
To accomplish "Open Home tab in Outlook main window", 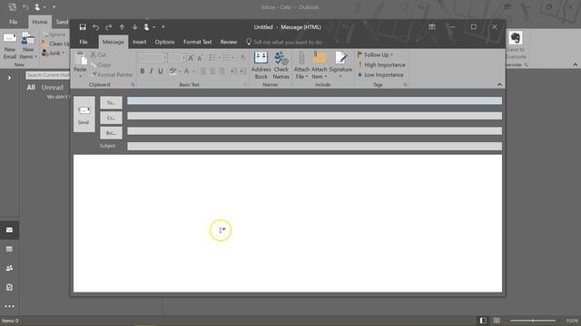I will tap(40, 22).
